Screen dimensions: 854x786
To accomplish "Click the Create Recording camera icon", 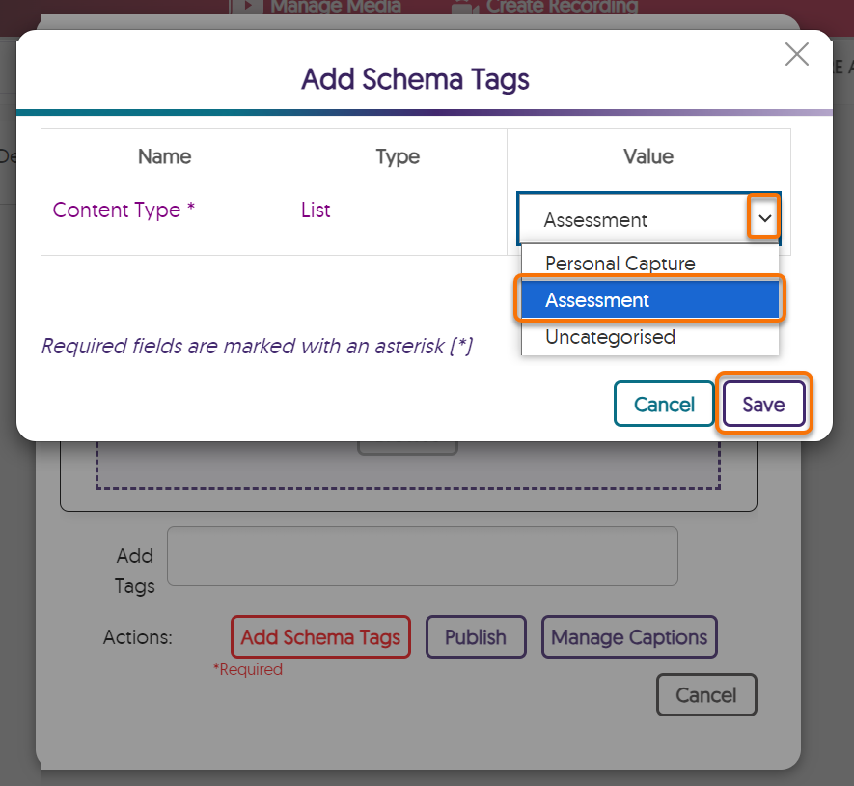I will [x=463, y=6].
